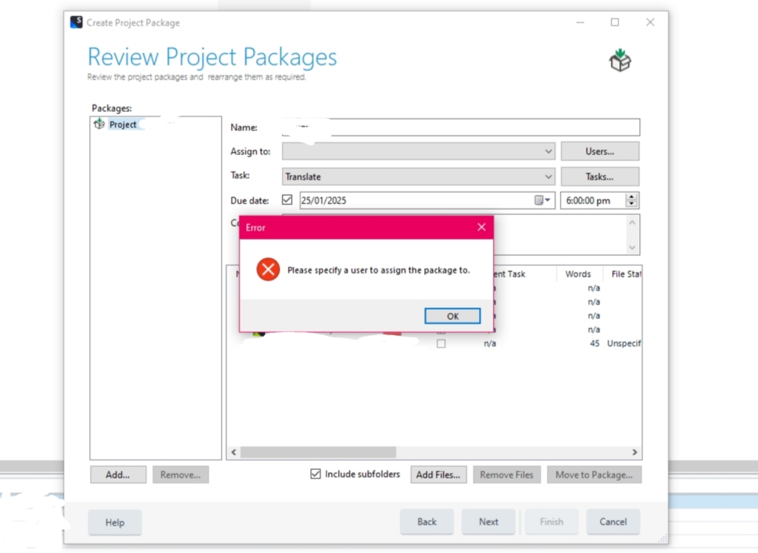Screen dimensions: 758x553
Task: Click the Remove... package button
Action: 180,475
